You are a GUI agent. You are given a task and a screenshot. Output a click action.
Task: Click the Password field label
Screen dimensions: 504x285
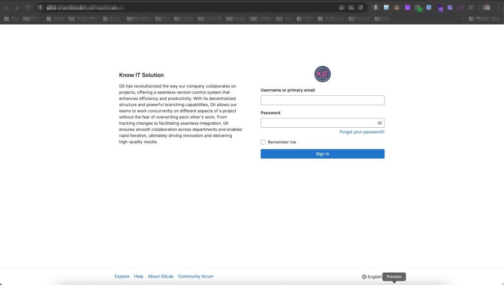[270, 113]
